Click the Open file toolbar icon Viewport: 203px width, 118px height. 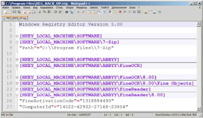[x=10, y=12]
